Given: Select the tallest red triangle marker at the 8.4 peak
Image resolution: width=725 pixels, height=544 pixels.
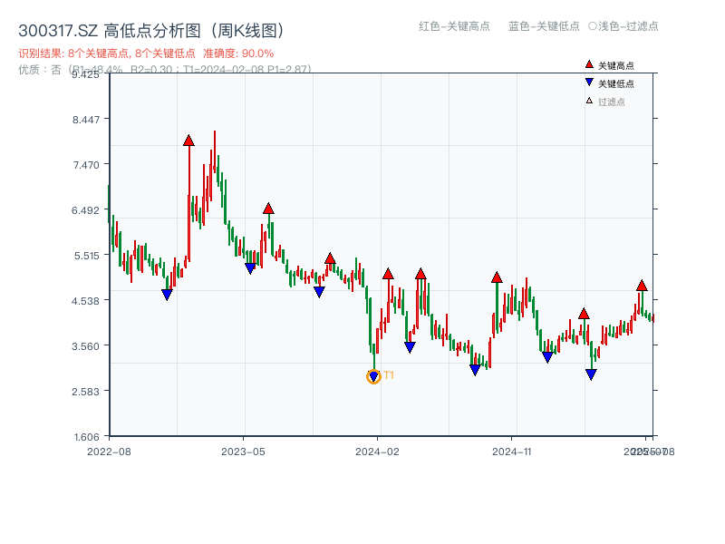Looking at the screenshot, I should (188, 140).
